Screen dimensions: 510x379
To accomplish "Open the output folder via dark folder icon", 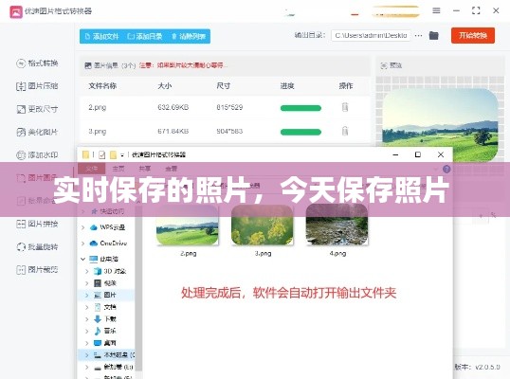I will click(433, 35).
